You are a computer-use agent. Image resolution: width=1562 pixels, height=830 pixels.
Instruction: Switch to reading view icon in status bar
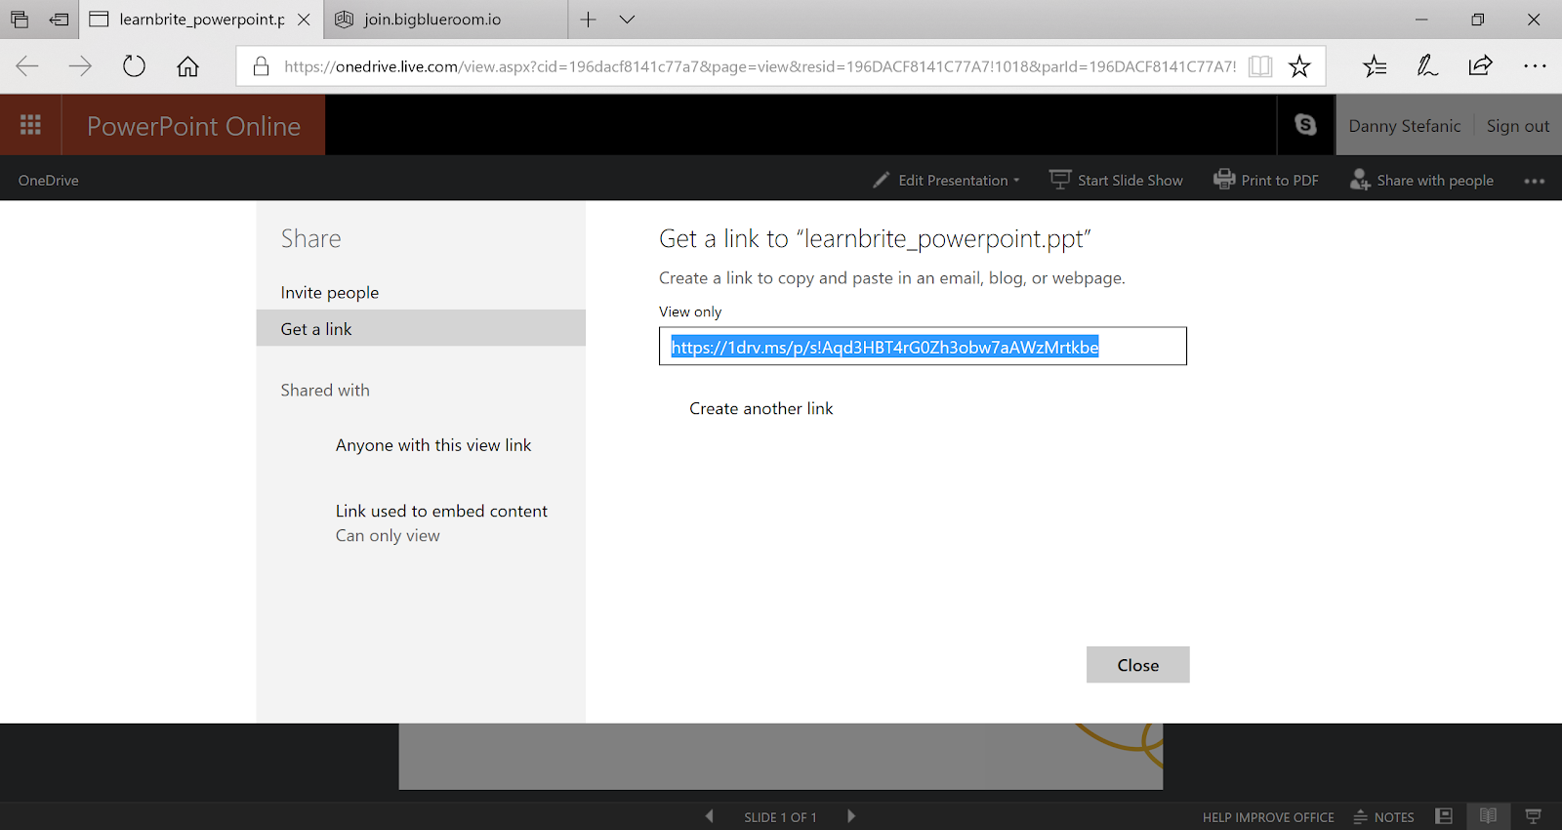coord(1488,816)
